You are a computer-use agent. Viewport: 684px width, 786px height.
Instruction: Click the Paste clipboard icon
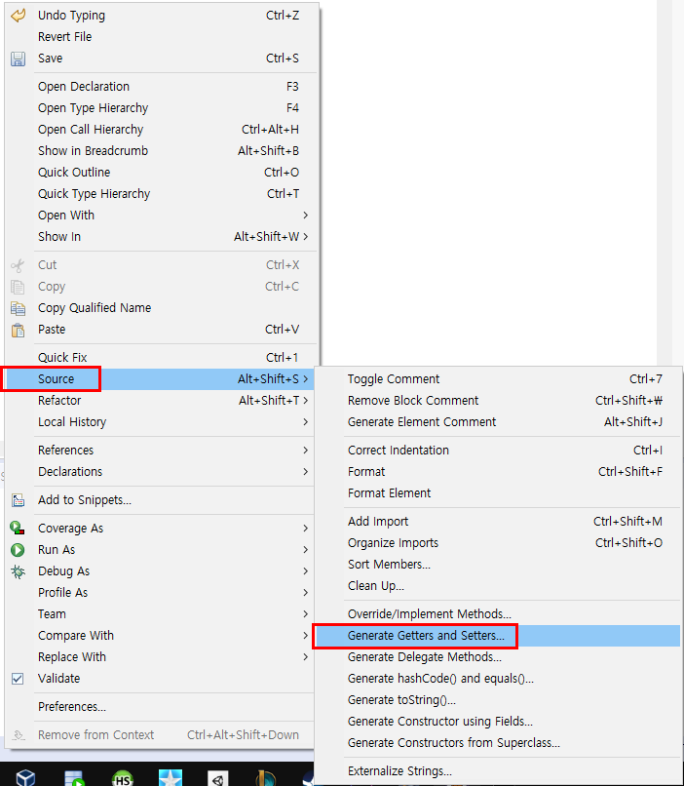19,330
